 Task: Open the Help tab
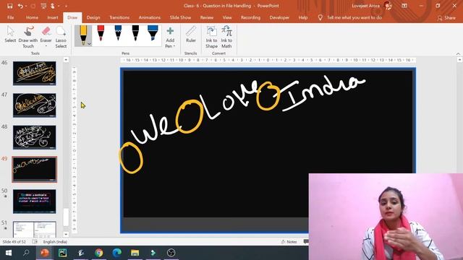303,17
